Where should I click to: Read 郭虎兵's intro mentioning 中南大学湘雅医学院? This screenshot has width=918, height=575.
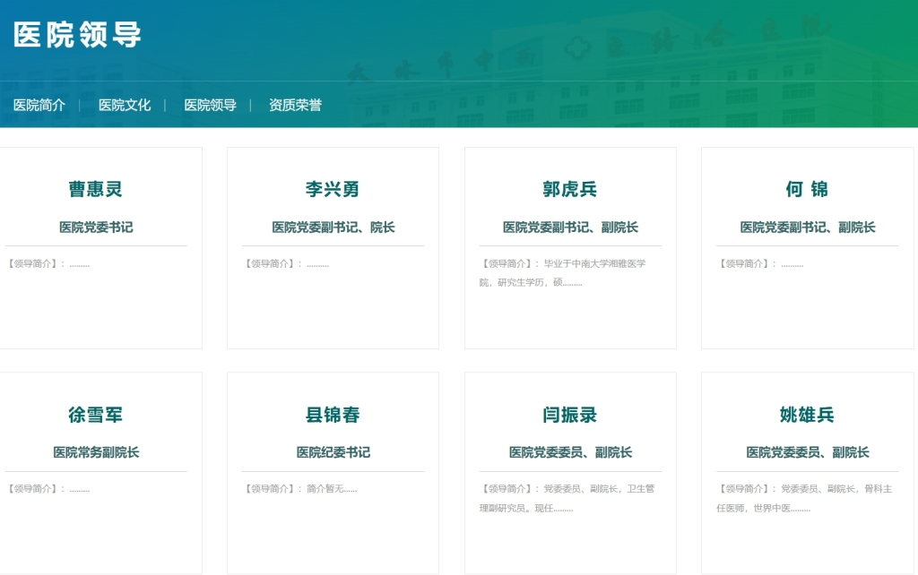point(563,273)
